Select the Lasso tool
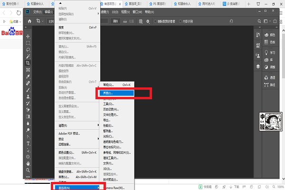The height and width of the screenshot is (190, 285). tap(28, 49)
